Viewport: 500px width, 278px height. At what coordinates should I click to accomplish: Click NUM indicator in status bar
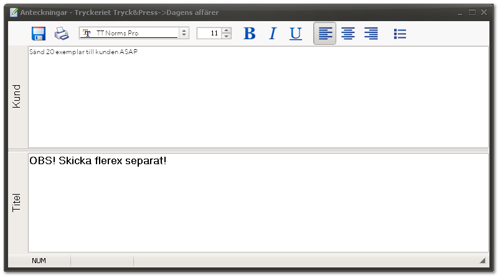39,261
